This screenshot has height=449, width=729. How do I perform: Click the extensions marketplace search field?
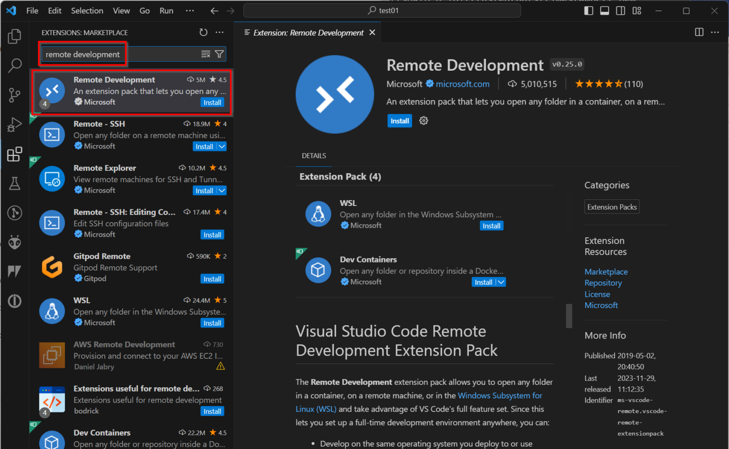point(82,54)
